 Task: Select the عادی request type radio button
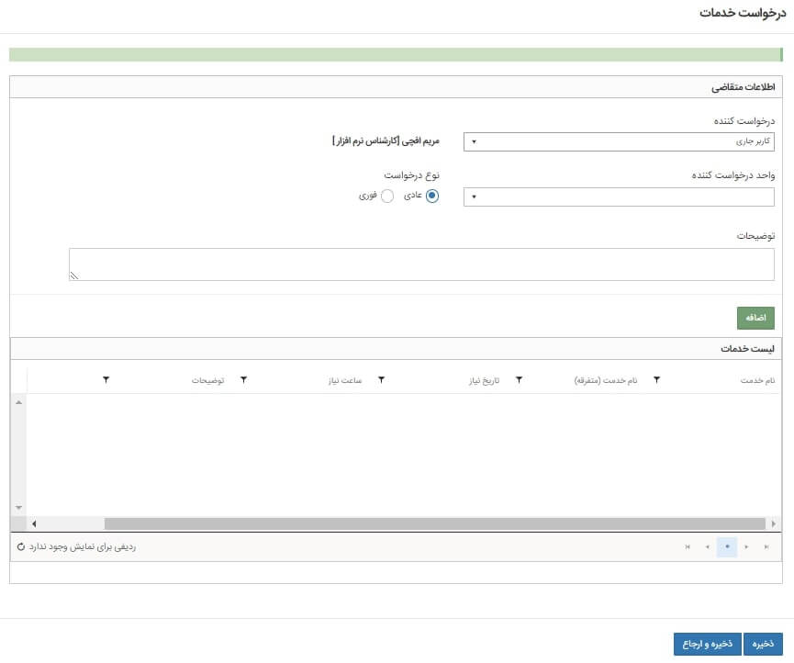click(432, 196)
